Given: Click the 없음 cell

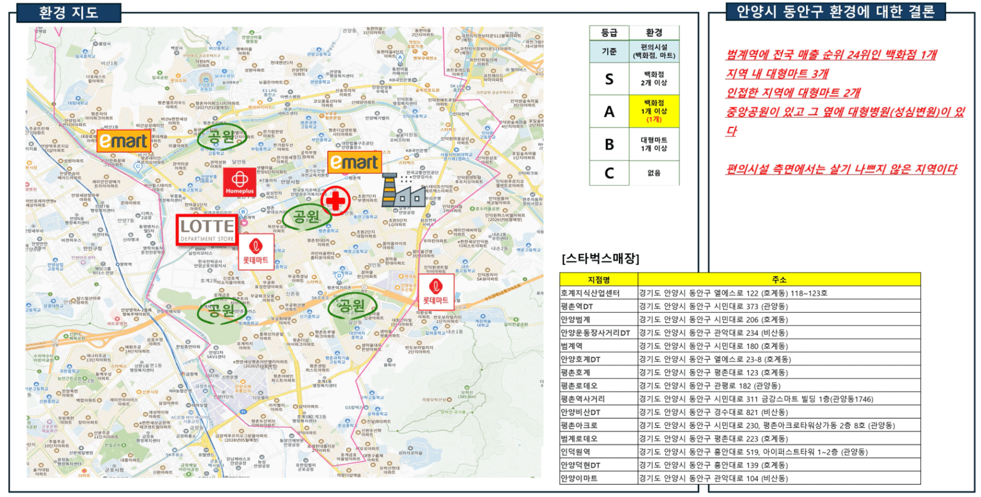Looking at the screenshot, I should pos(654,173).
